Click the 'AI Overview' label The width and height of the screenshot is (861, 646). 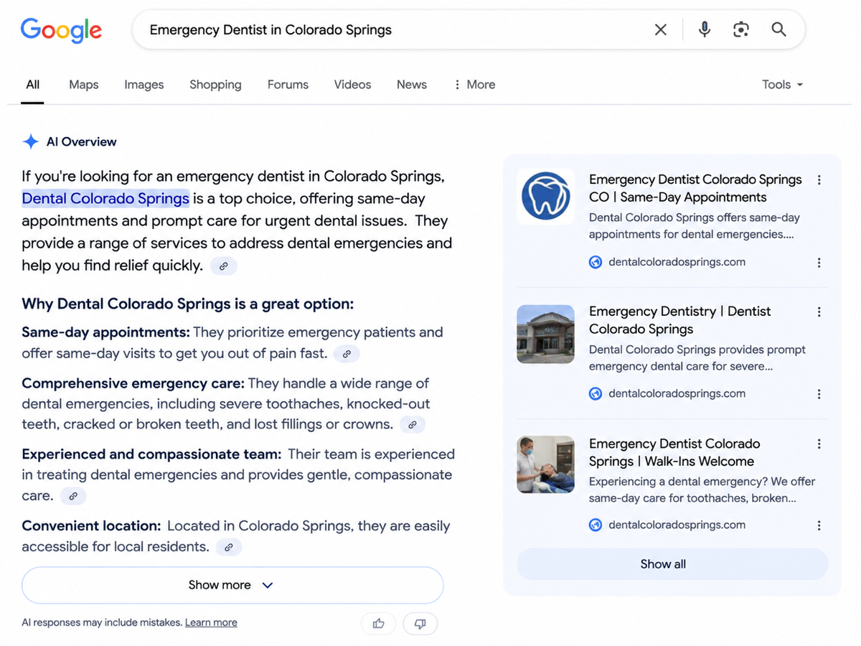point(81,142)
